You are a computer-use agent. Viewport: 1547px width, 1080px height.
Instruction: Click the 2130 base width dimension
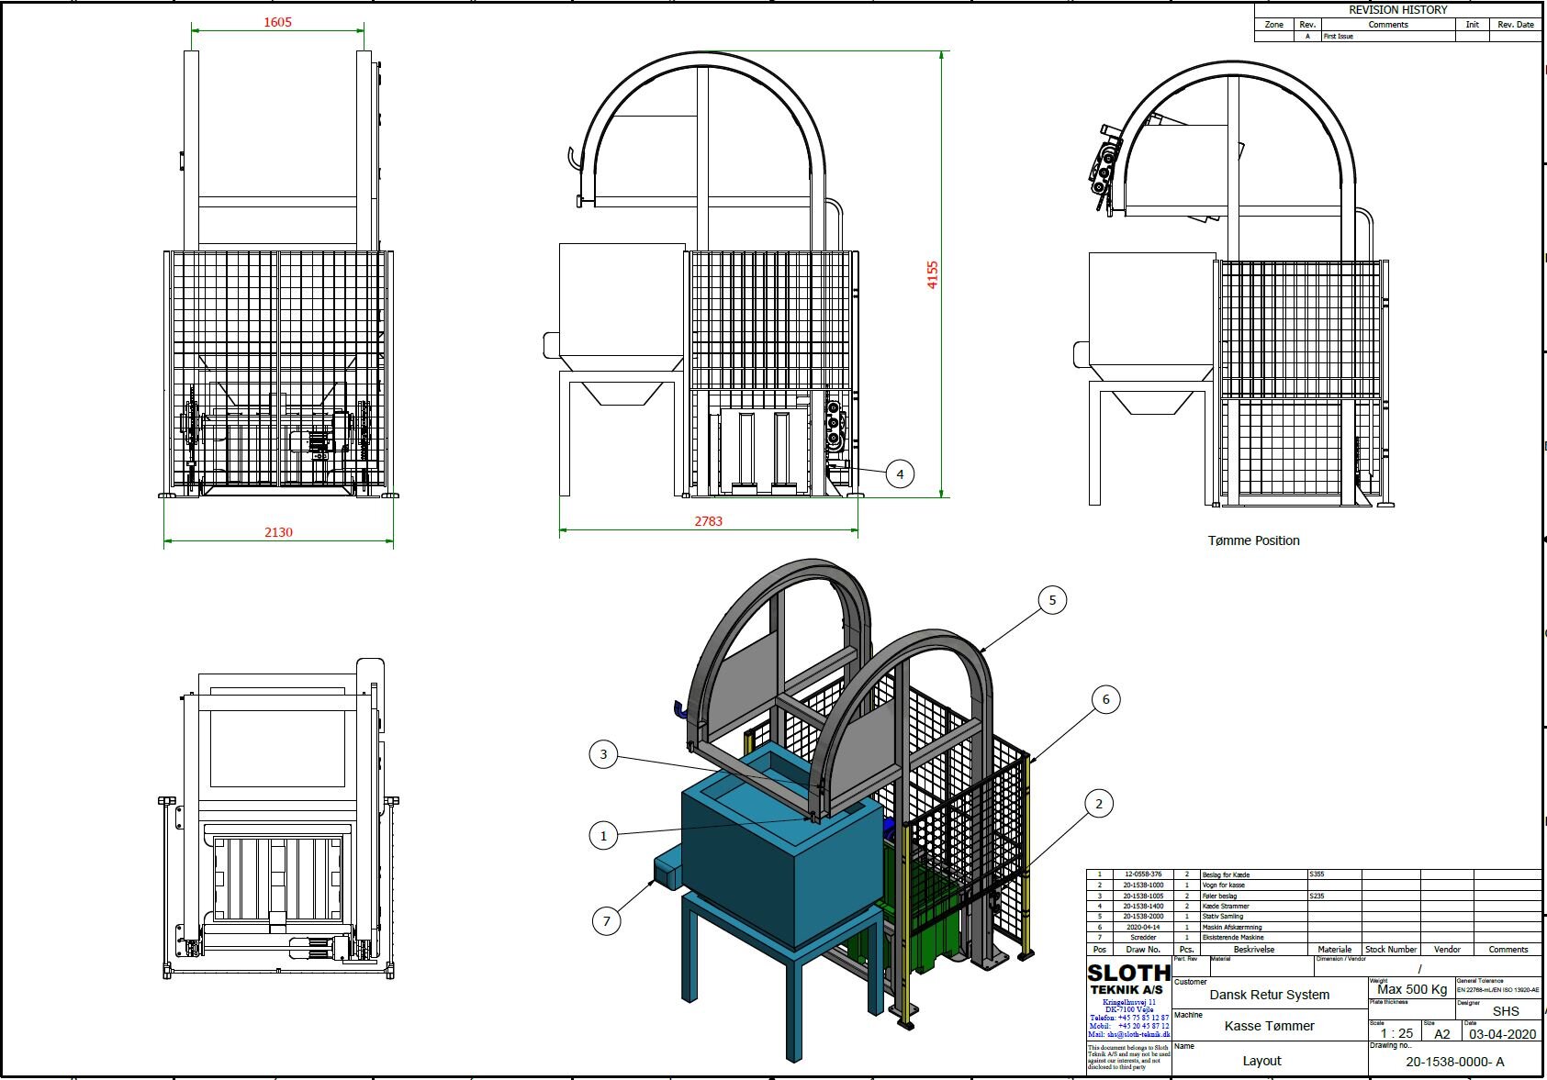tap(278, 532)
